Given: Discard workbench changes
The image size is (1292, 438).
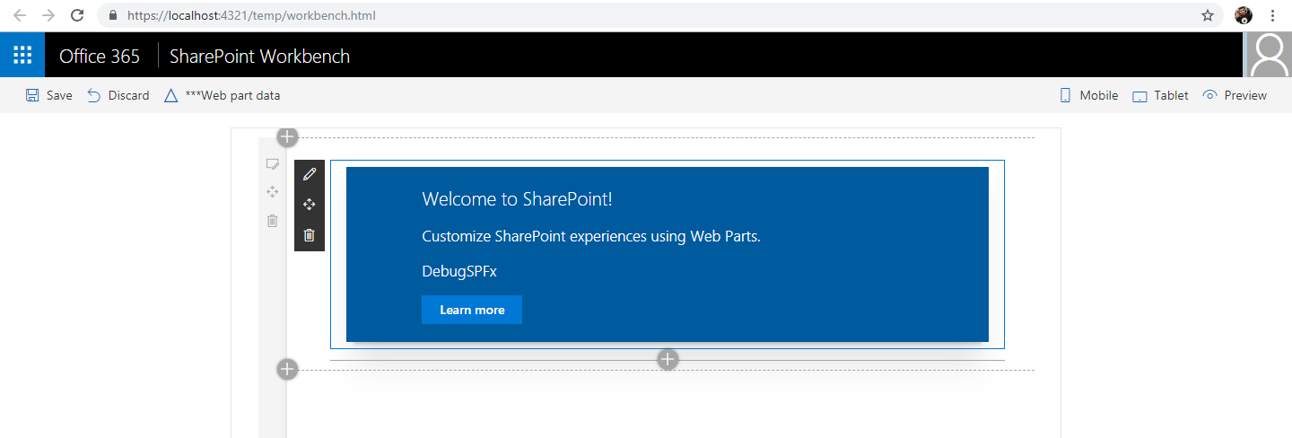Looking at the screenshot, I should tap(118, 95).
